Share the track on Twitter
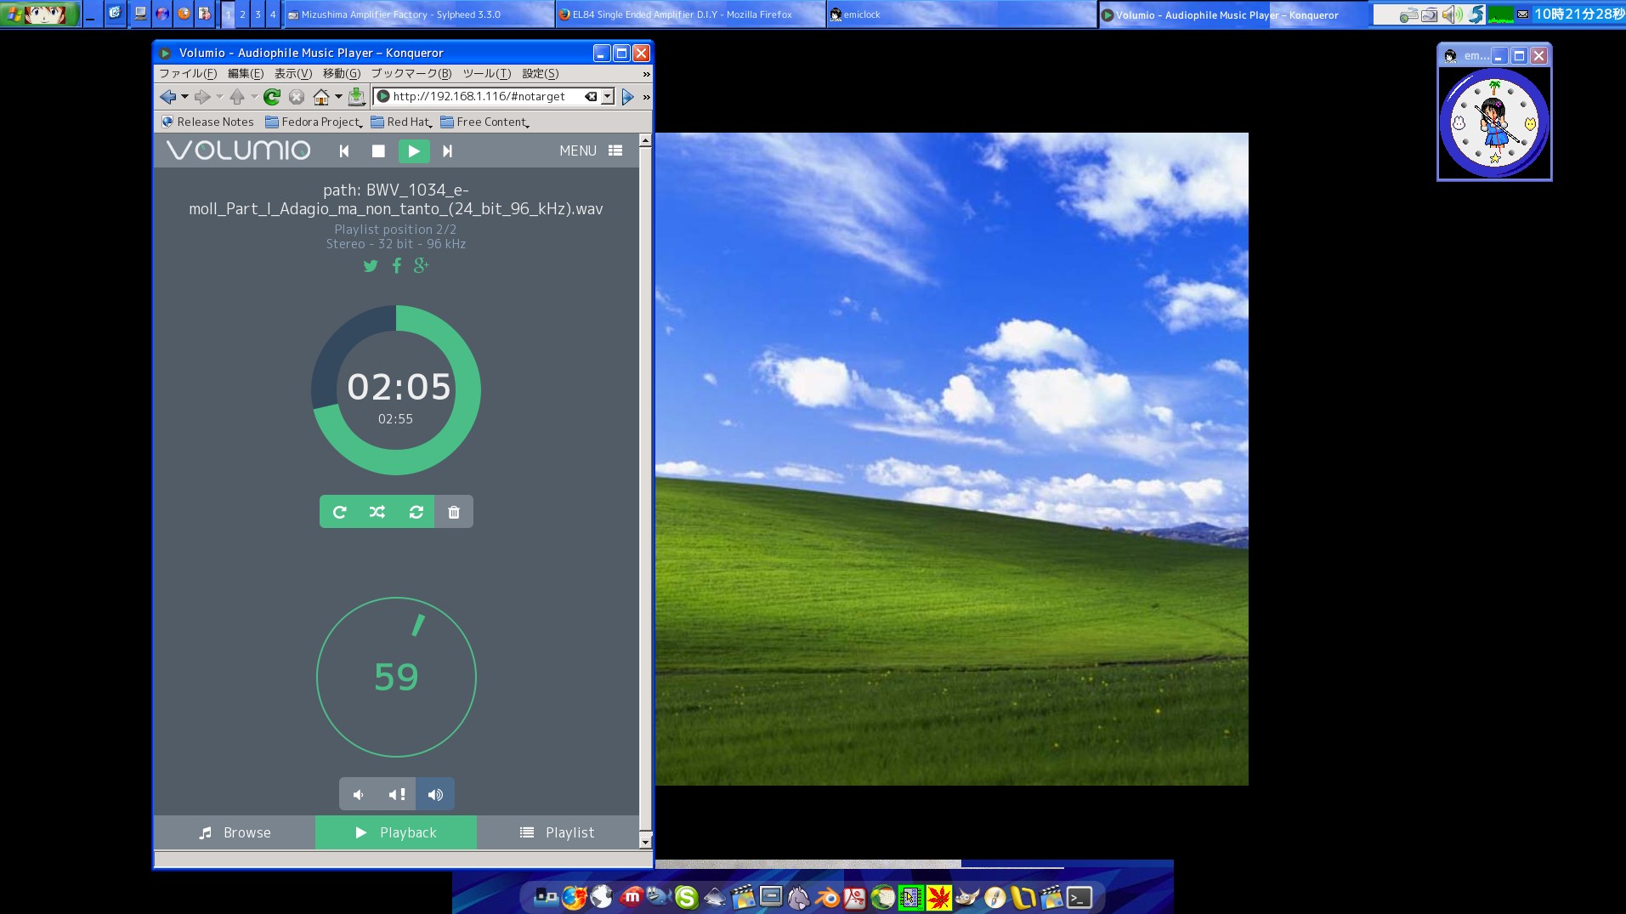Viewport: 1626px width, 914px height. 371,266
